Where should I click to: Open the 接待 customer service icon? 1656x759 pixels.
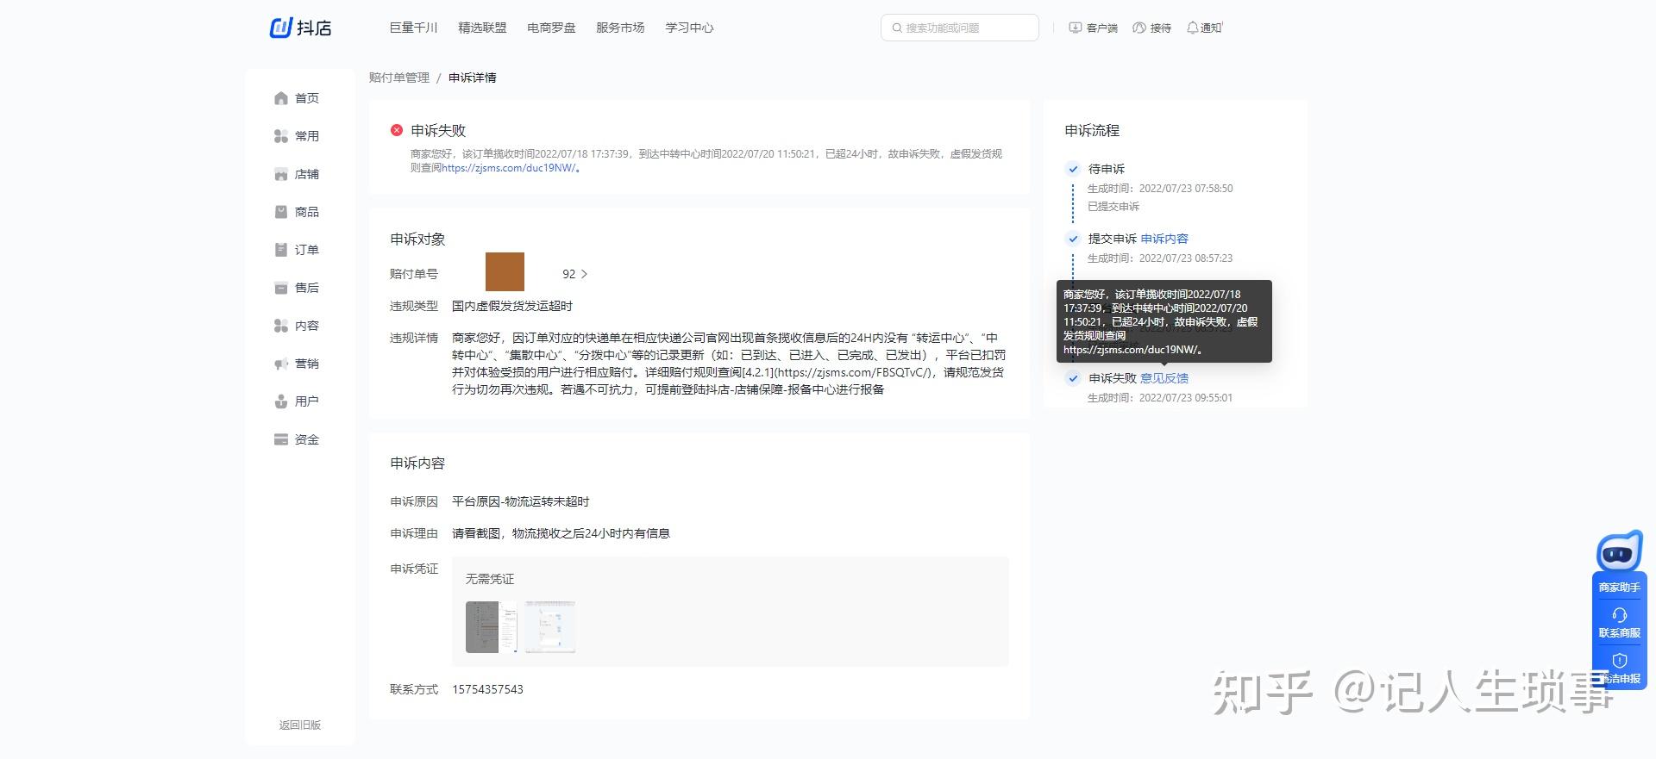1138,28
